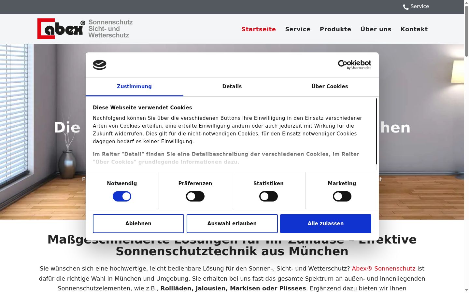The image size is (469, 293).
Task: Enable the Präferenzen cookies switch
Action: (x=195, y=196)
